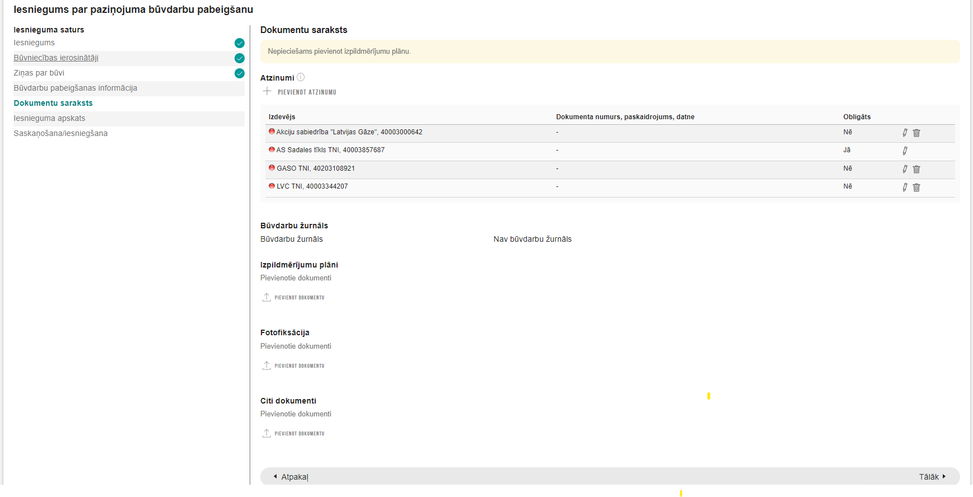Click red status dot for Latvijas Gāze
The image size is (973, 497).
click(272, 132)
